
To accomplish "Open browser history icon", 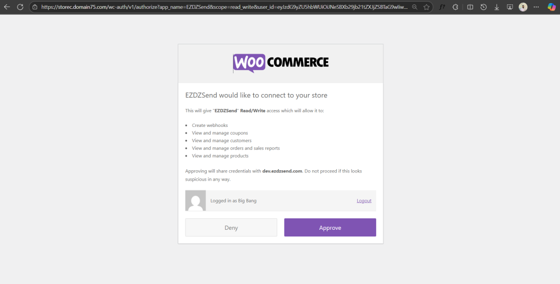I will (483, 7).
